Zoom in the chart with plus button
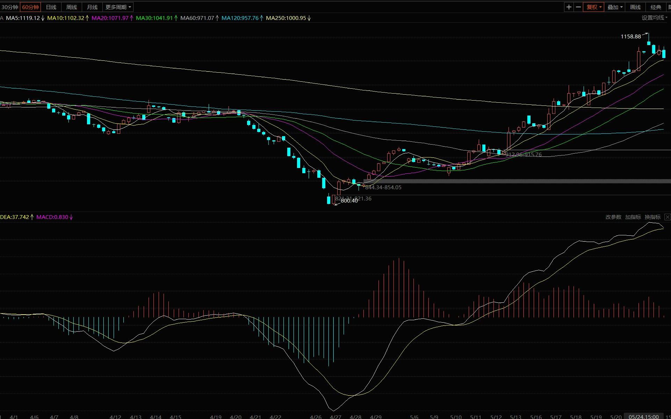Viewport: 671px width, 419px height. (x=569, y=7)
